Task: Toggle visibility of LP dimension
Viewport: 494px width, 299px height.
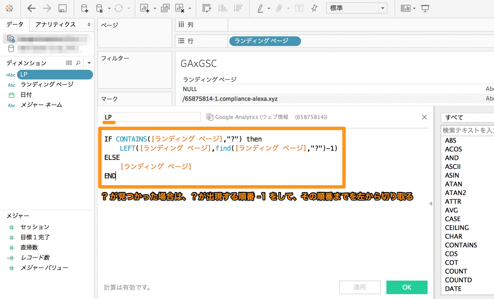Action: click(55, 74)
